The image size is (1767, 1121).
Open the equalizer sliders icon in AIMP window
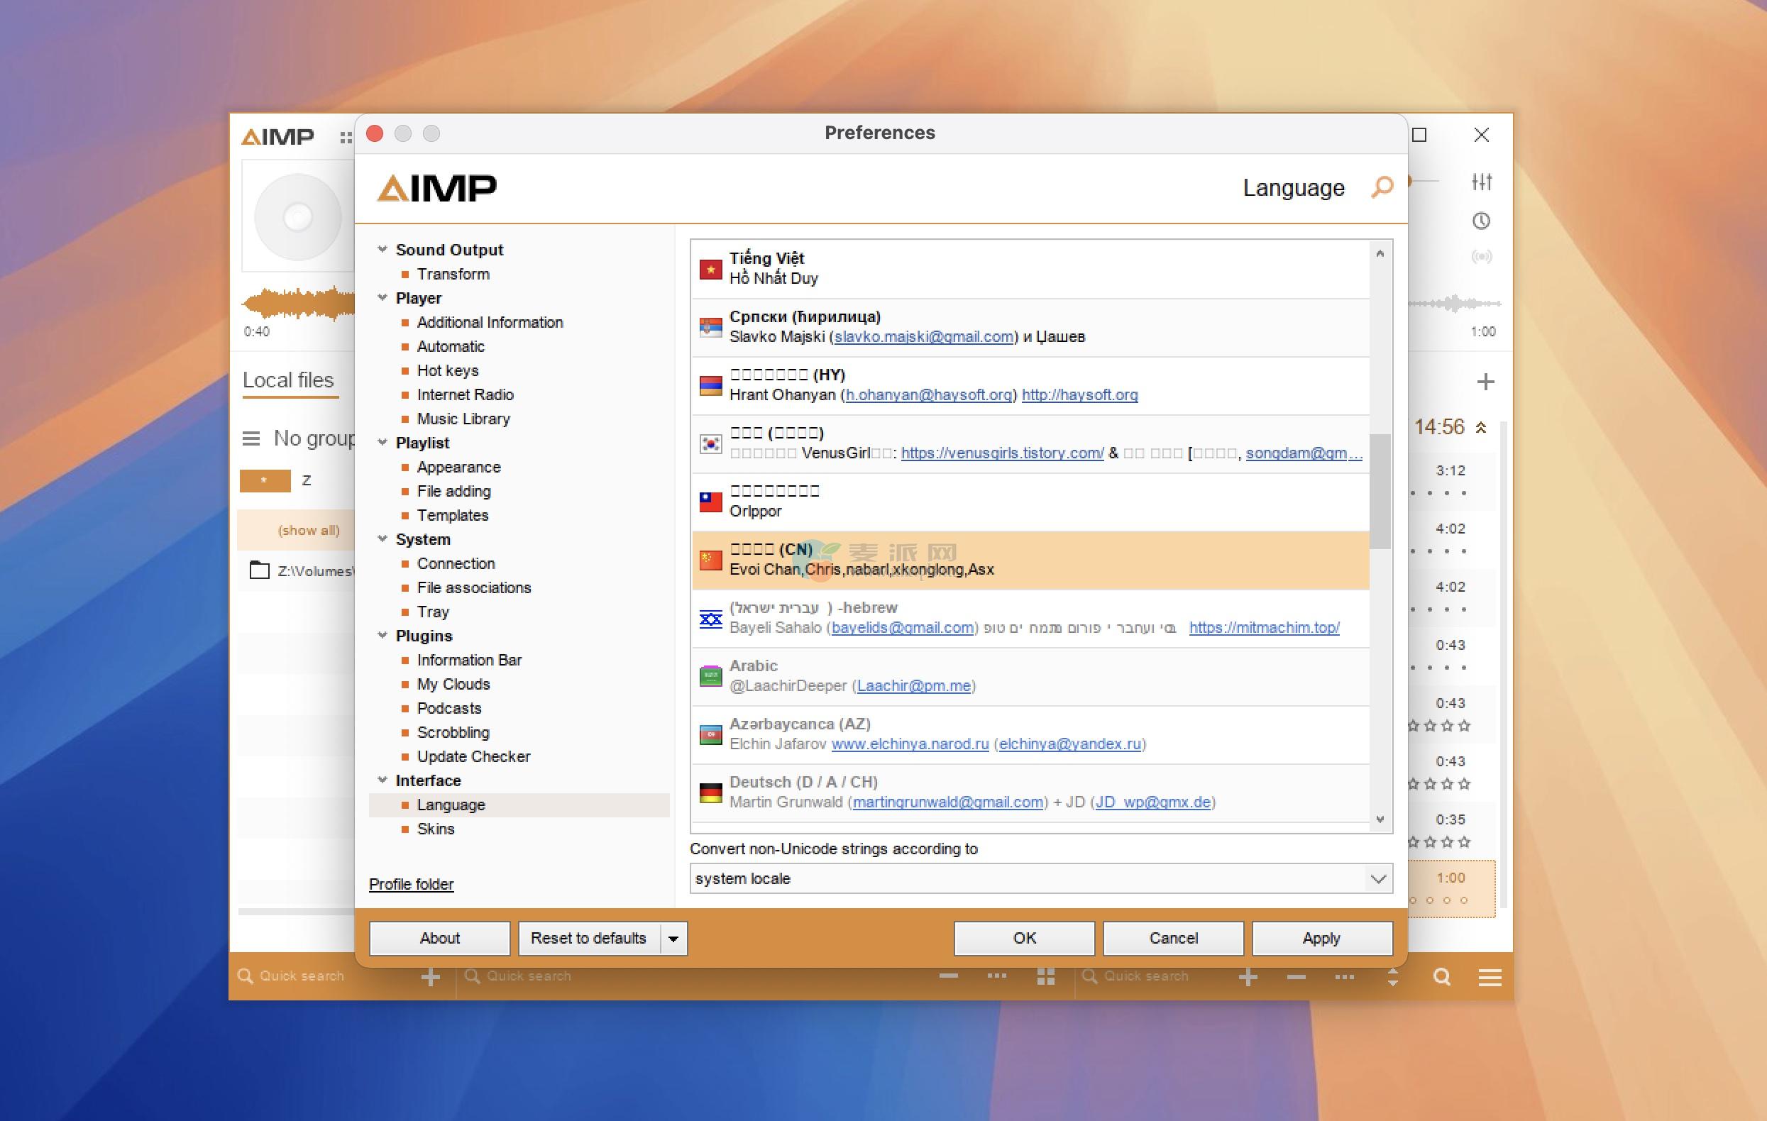tap(1482, 181)
